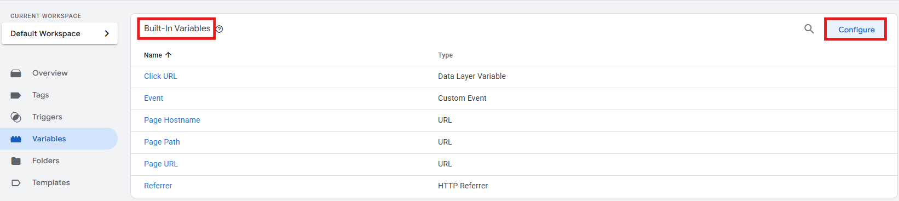The image size is (899, 201).
Task: Click the CURRENT WORKSPACE label
Action: tap(45, 16)
